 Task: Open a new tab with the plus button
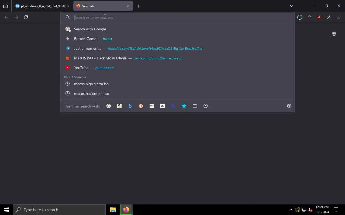pos(139,6)
